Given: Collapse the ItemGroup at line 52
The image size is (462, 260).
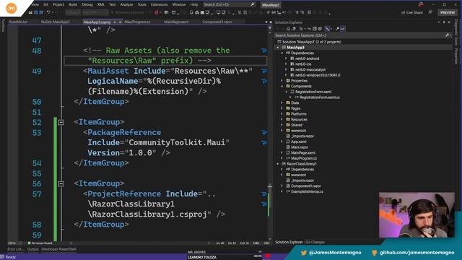Looking at the screenshot, I should click(x=61, y=122).
